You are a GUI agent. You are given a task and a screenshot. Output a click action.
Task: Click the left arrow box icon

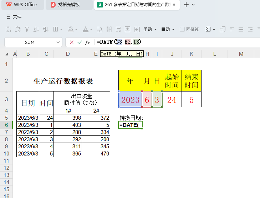(137, 29)
